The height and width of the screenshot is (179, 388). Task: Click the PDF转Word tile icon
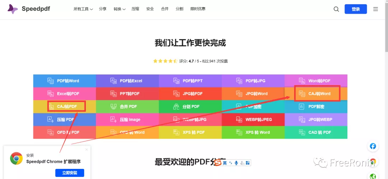click(x=51, y=81)
